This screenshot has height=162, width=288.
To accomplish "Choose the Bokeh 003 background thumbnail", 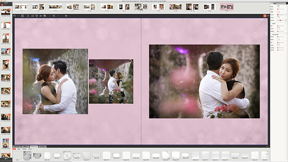I will [47, 155].
